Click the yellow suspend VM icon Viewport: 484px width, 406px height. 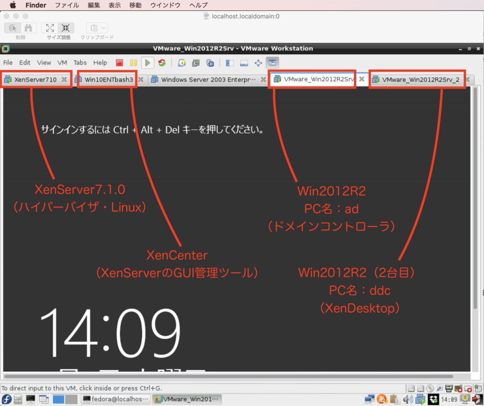click(x=133, y=63)
